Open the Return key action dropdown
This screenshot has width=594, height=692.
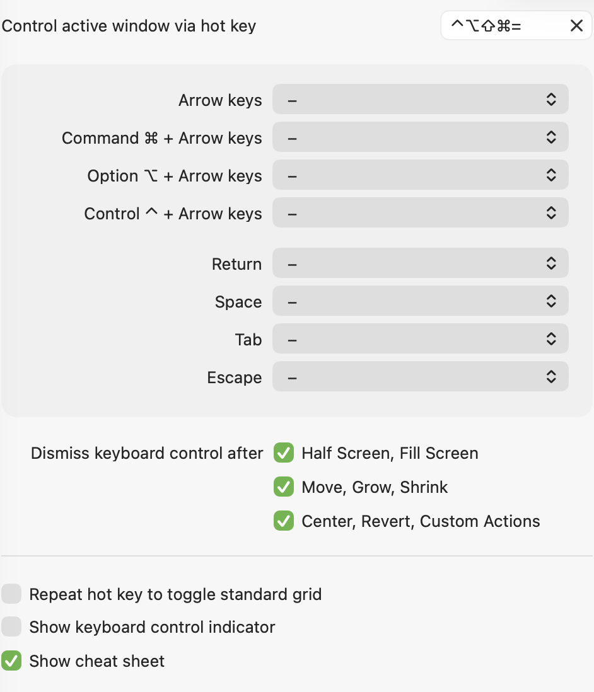[x=420, y=263]
